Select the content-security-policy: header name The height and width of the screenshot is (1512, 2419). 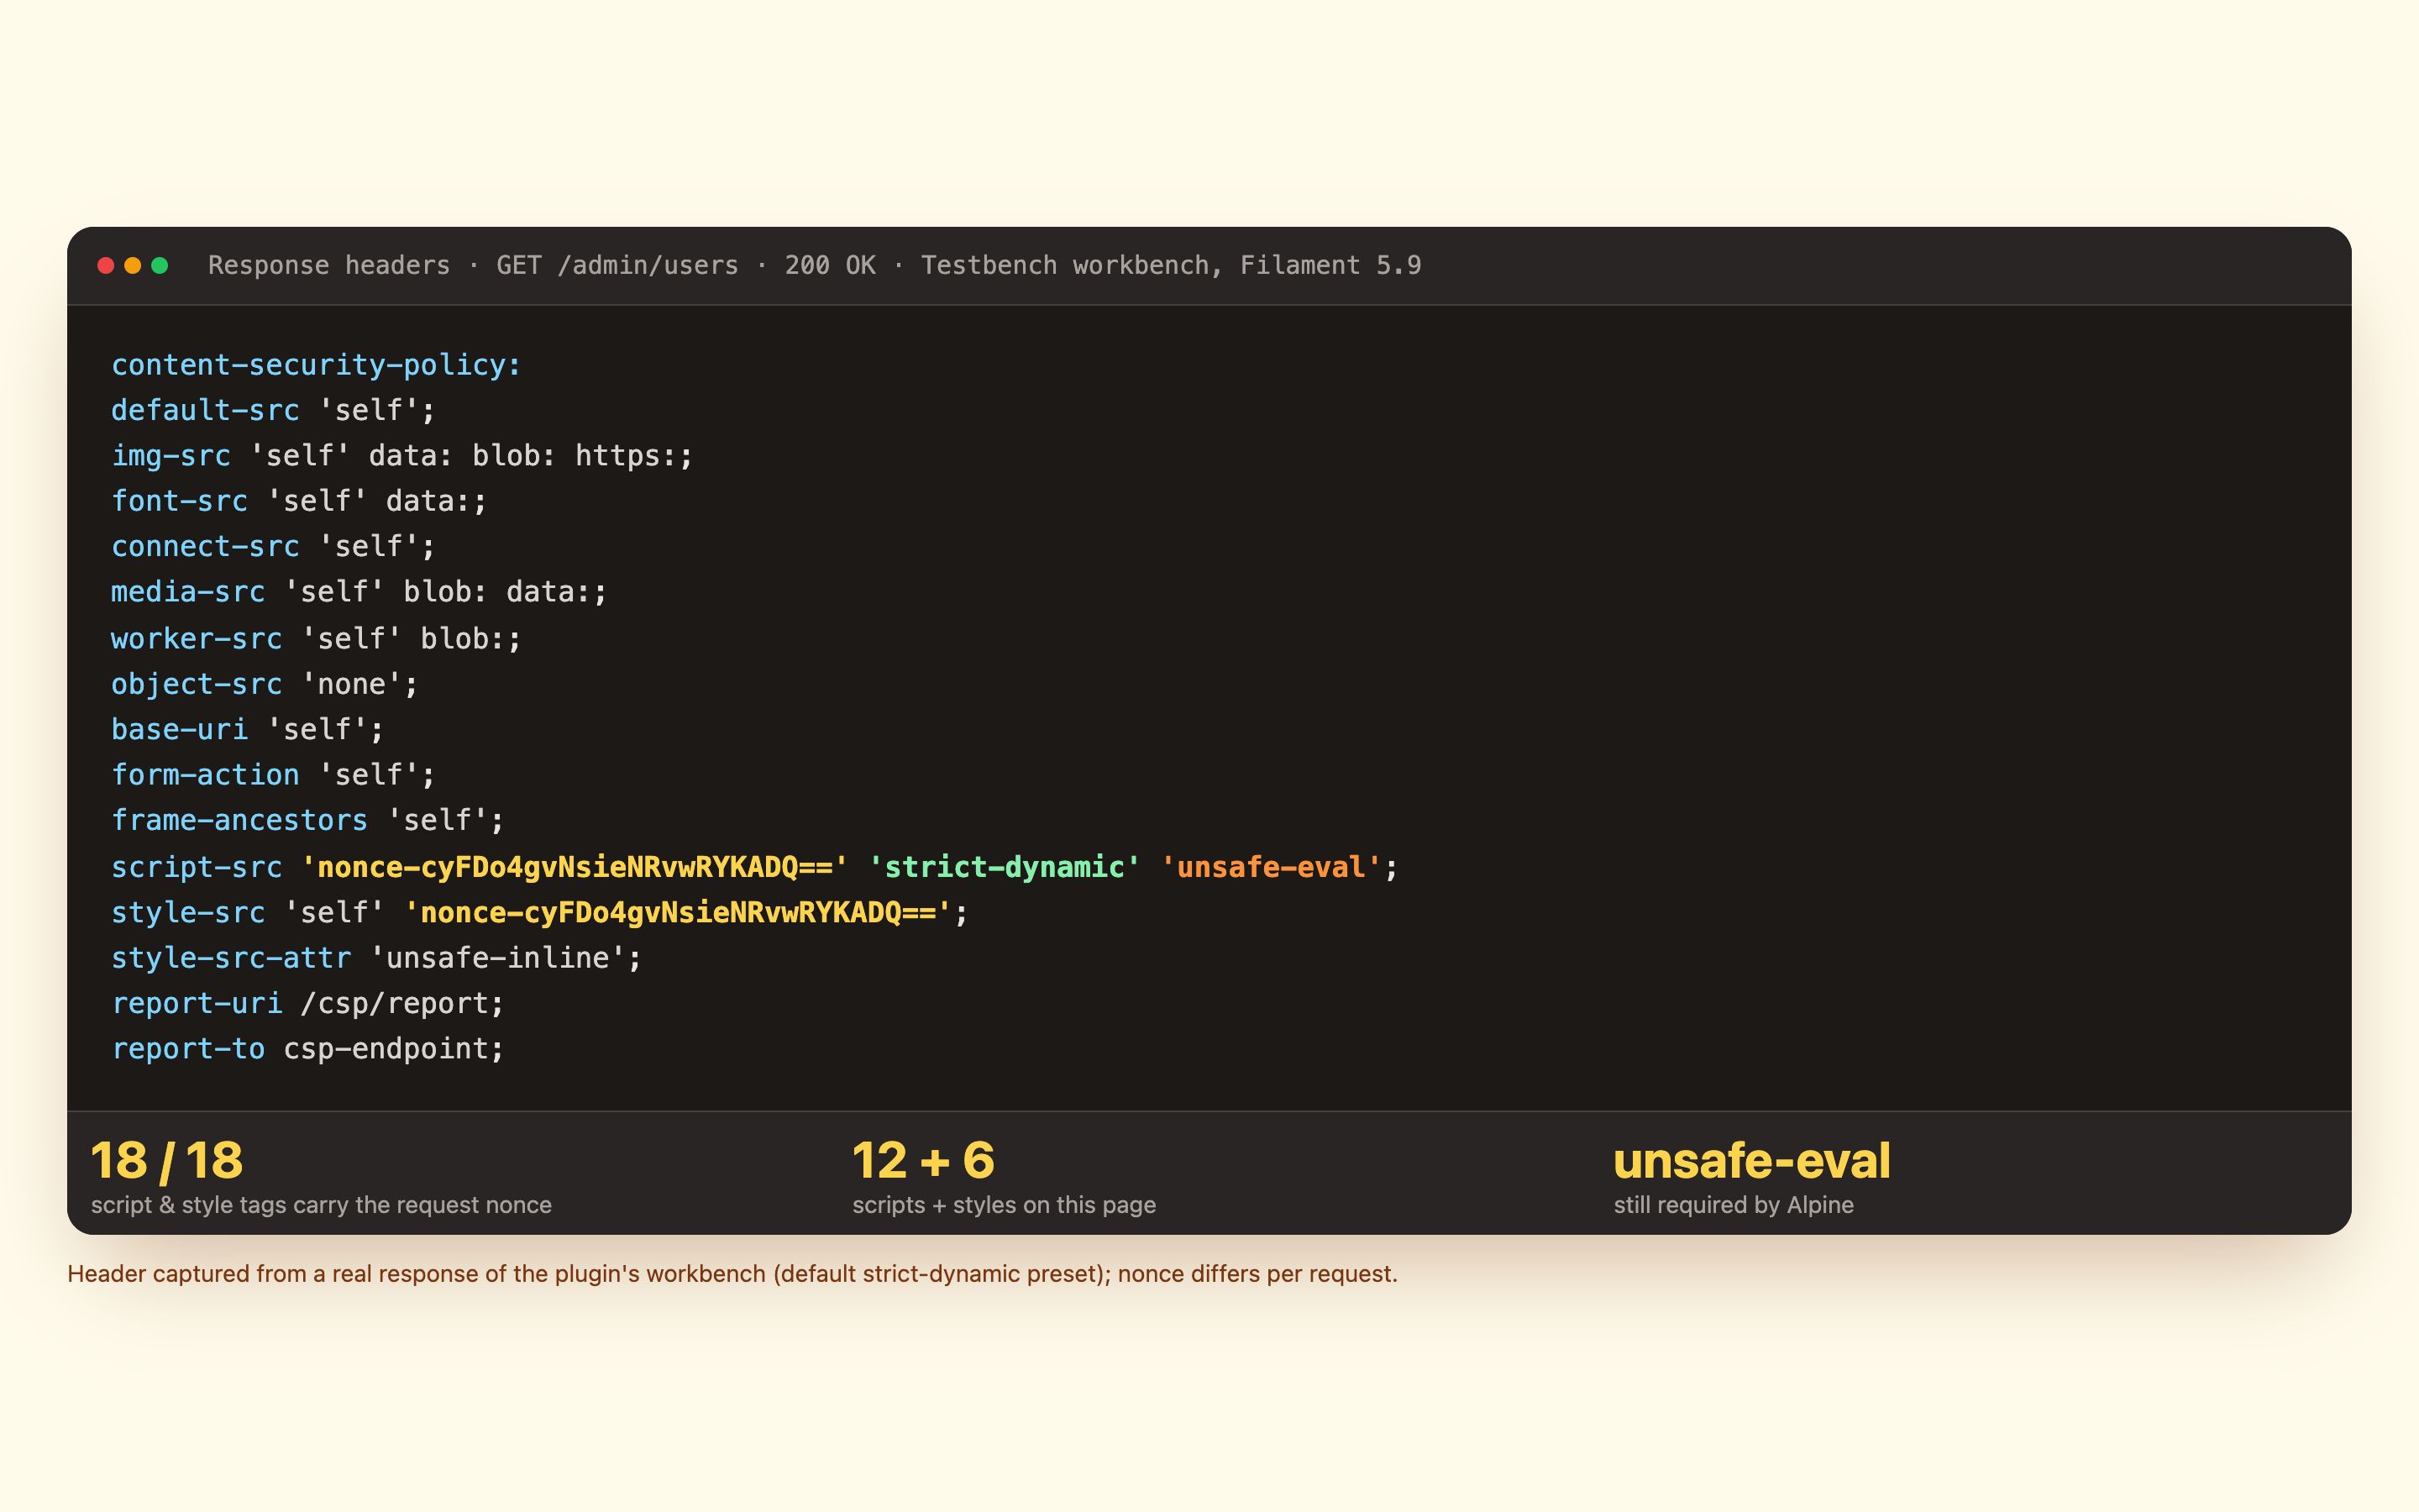pos(316,365)
